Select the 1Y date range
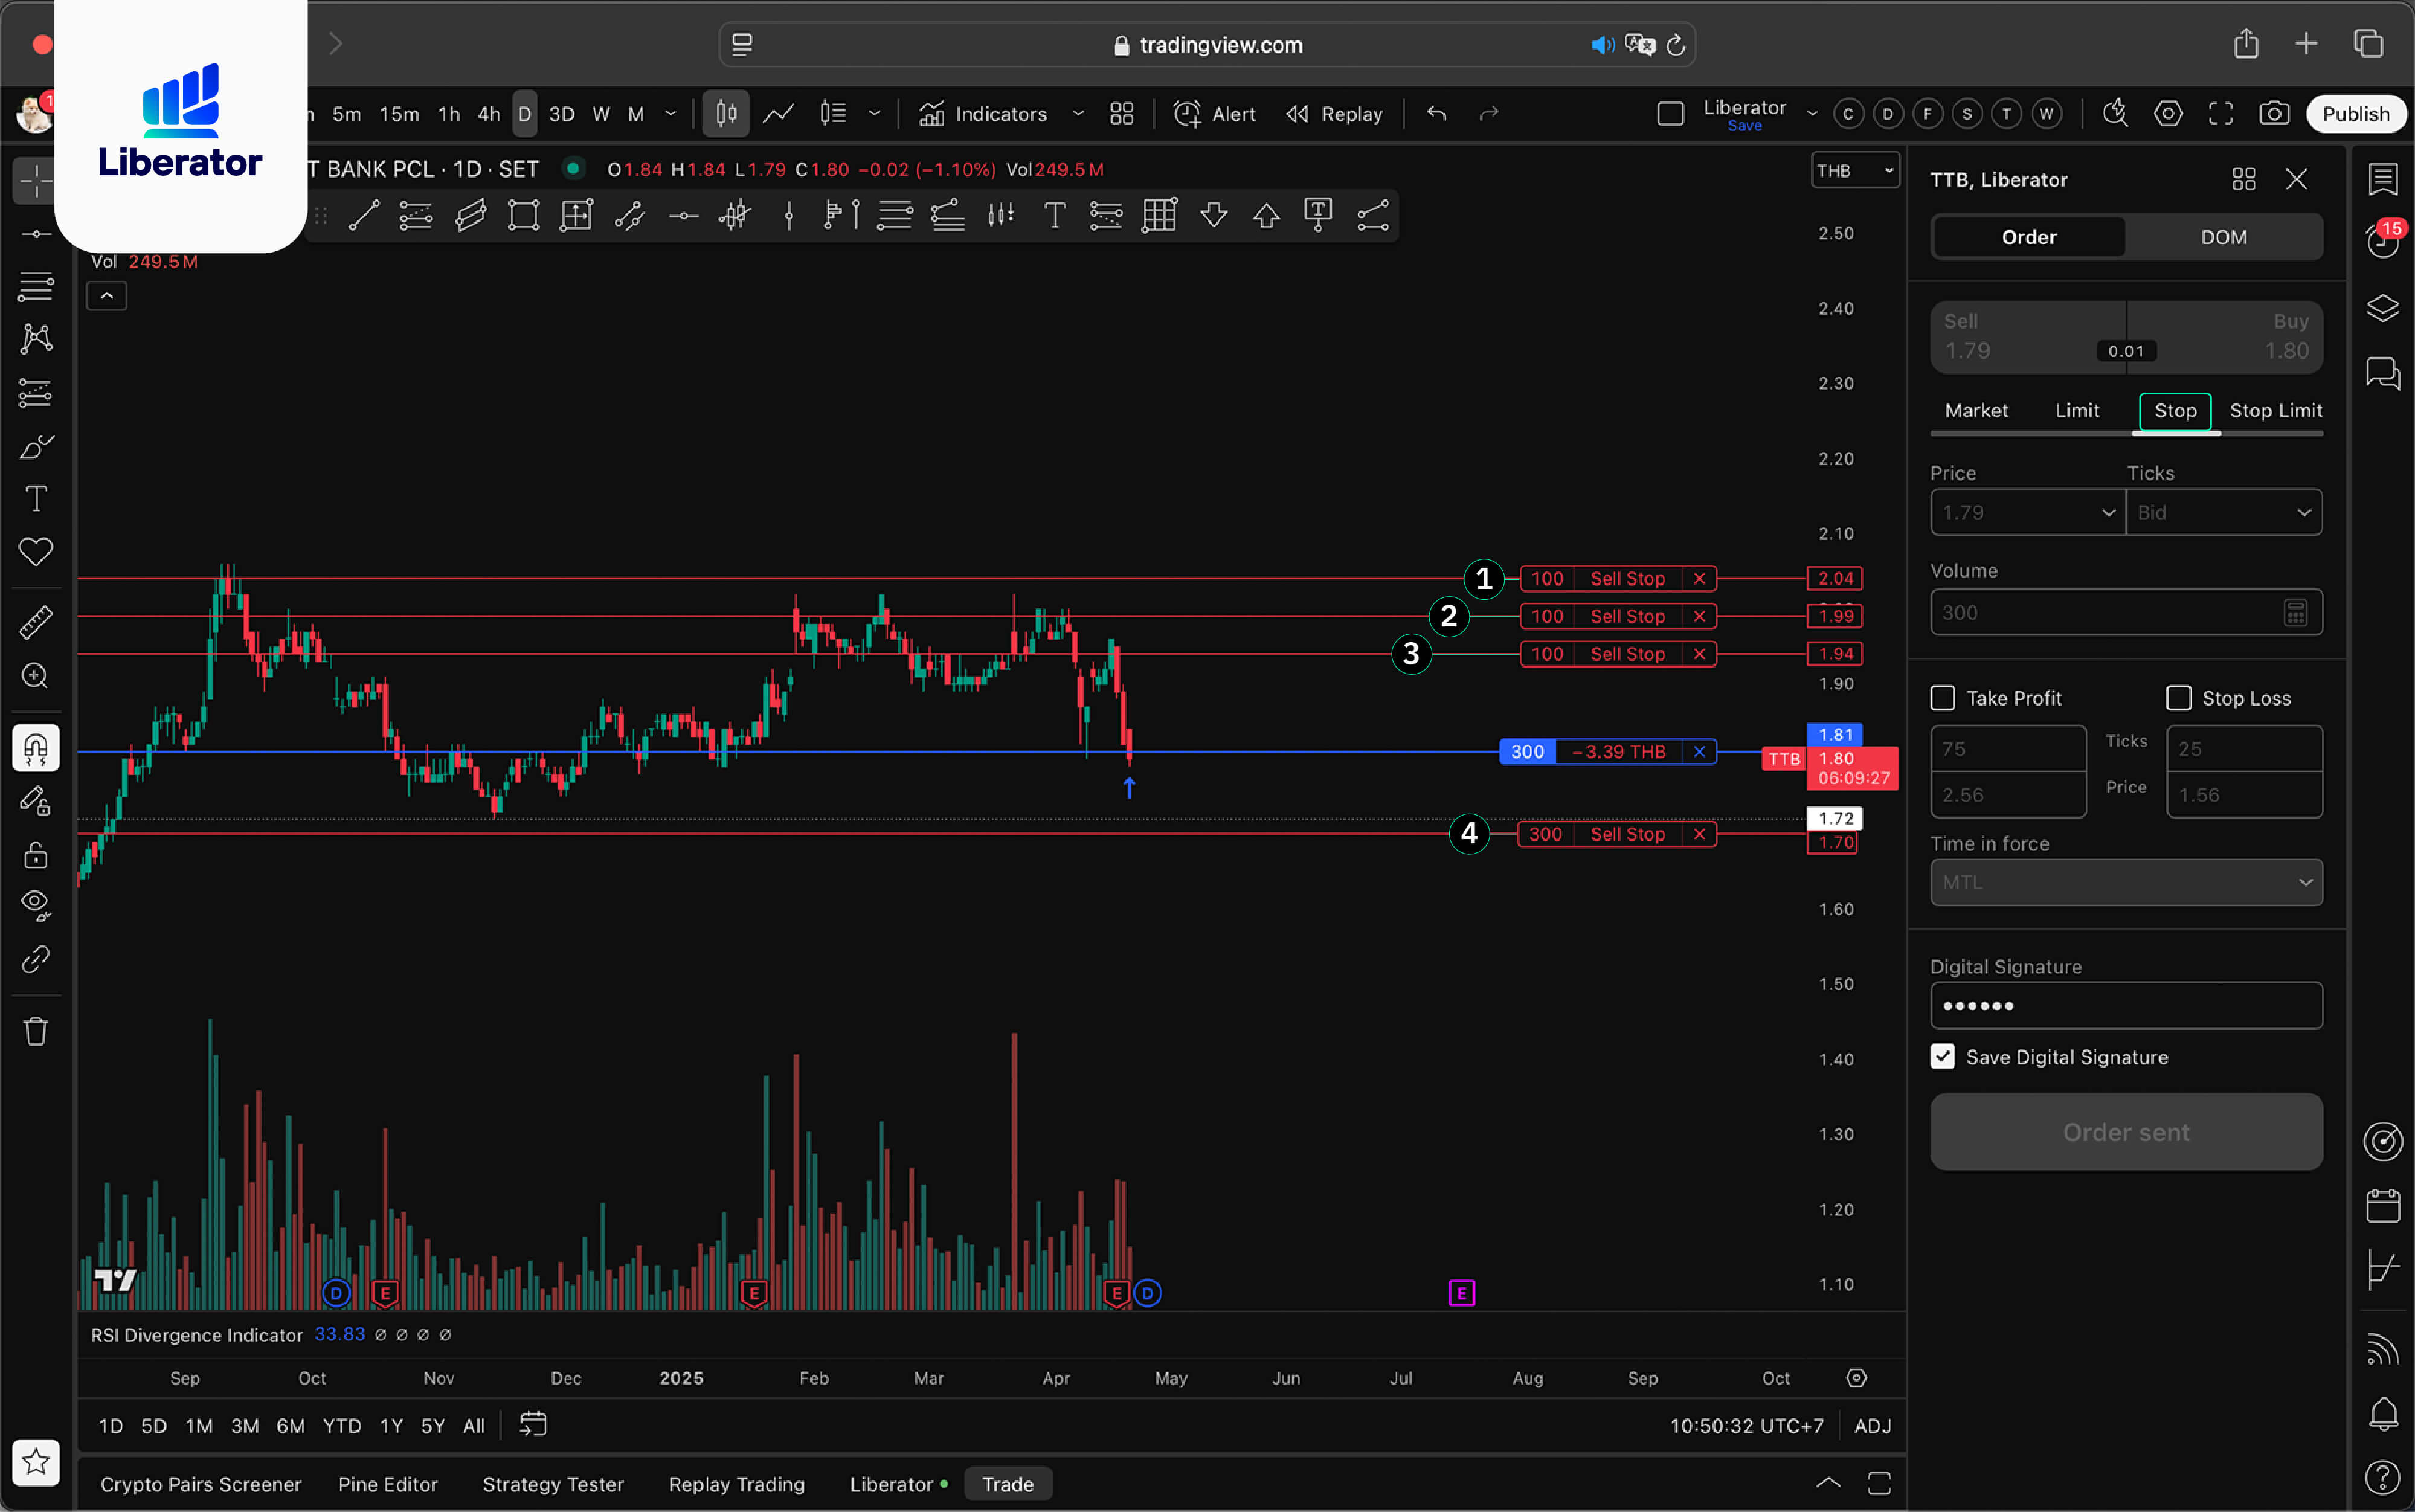The width and height of the screenshot is (2415, 1512). (x=391, y=1426)
